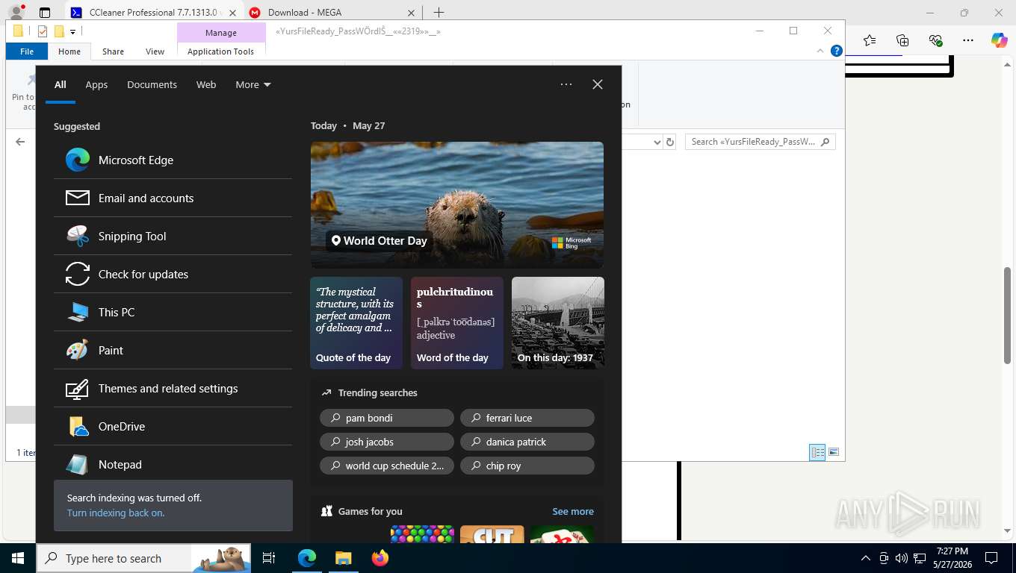Open browser favorites star icon
The width and height of the screenshot is (1016, 573).
870,40
